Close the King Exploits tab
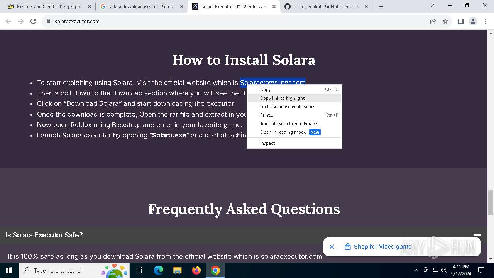The image size is (494, 278). coord(90,7)
